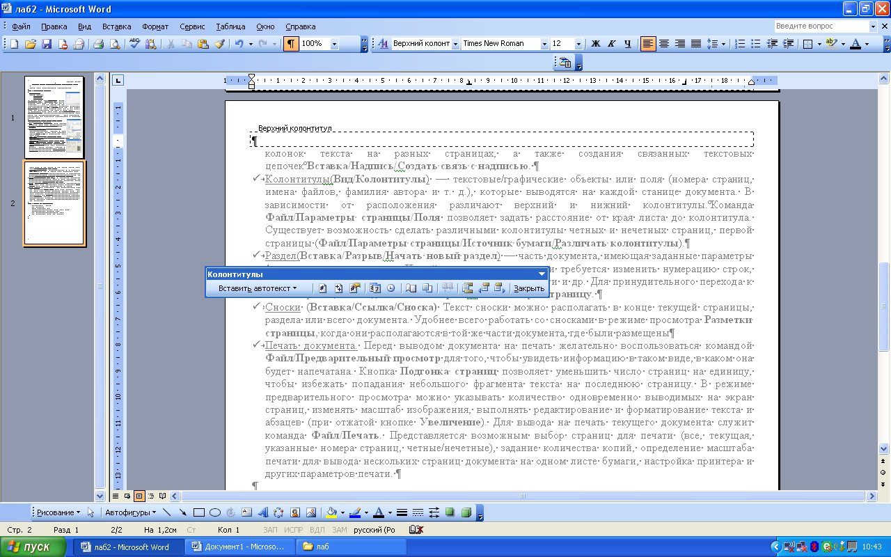
Task: Open the style dropdown showing Верхний колонт
Action: 456,44
